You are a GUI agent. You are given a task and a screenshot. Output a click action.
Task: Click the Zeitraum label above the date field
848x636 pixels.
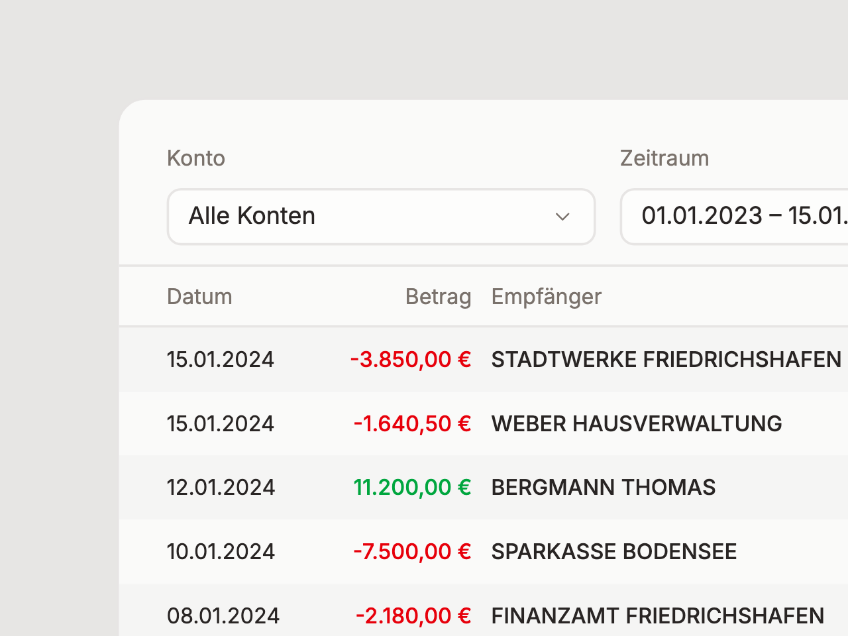[x=664, y=158]
